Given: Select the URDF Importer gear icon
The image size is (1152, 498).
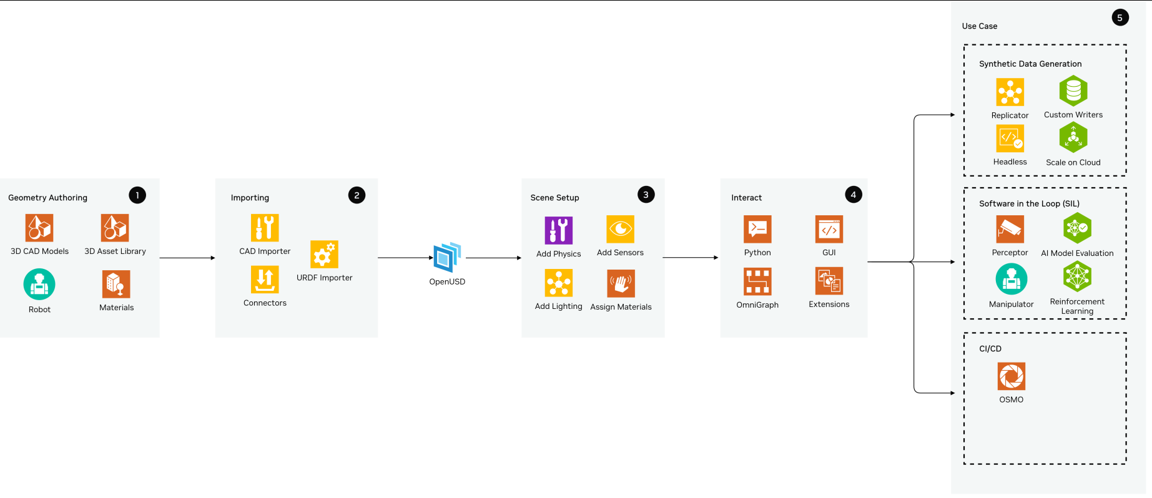Looking at the screenshot, I should tap(324, 255).
